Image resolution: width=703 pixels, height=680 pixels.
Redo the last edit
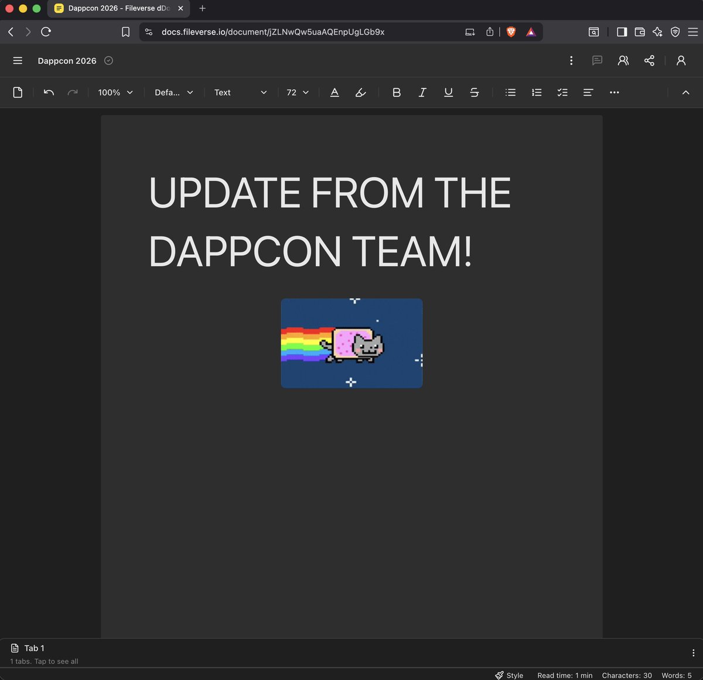(x=73, y=93)
